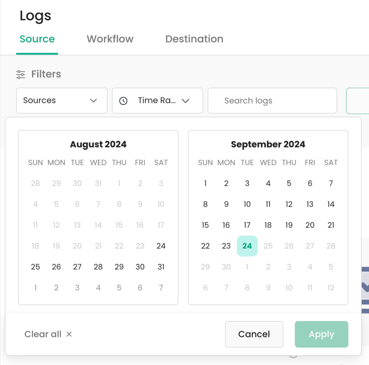This screenshot has width=369, height=365.
Task: Pick September 1 in calendar
Action: point(205,183)
